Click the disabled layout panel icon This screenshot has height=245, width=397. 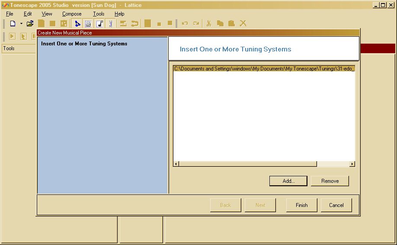coord(64,23)
